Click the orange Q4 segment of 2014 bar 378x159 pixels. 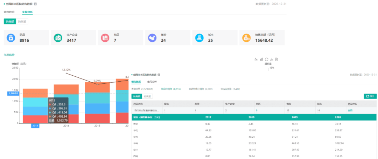click(x=66, y=89)
